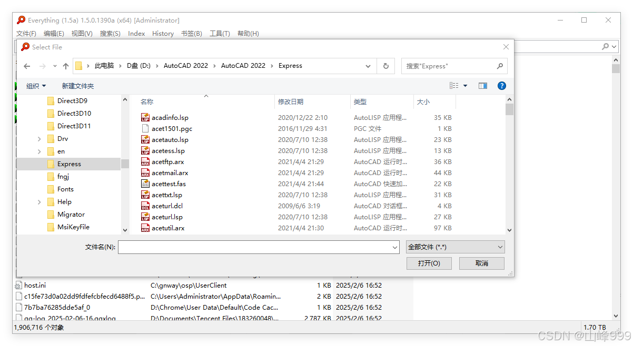Open the 文件(F) menu in Everything
Image resolution: width=633 pixels, height=346 pixels.
click(26, 34)
